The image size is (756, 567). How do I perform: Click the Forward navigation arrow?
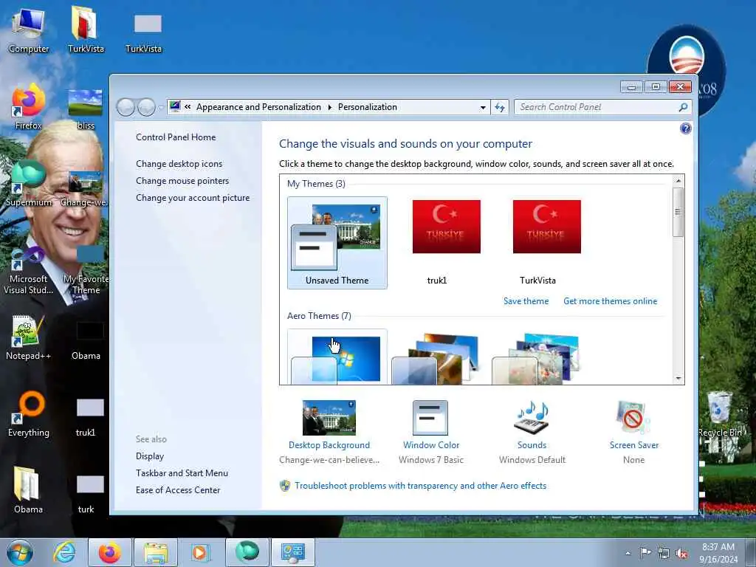click(146, 107)
